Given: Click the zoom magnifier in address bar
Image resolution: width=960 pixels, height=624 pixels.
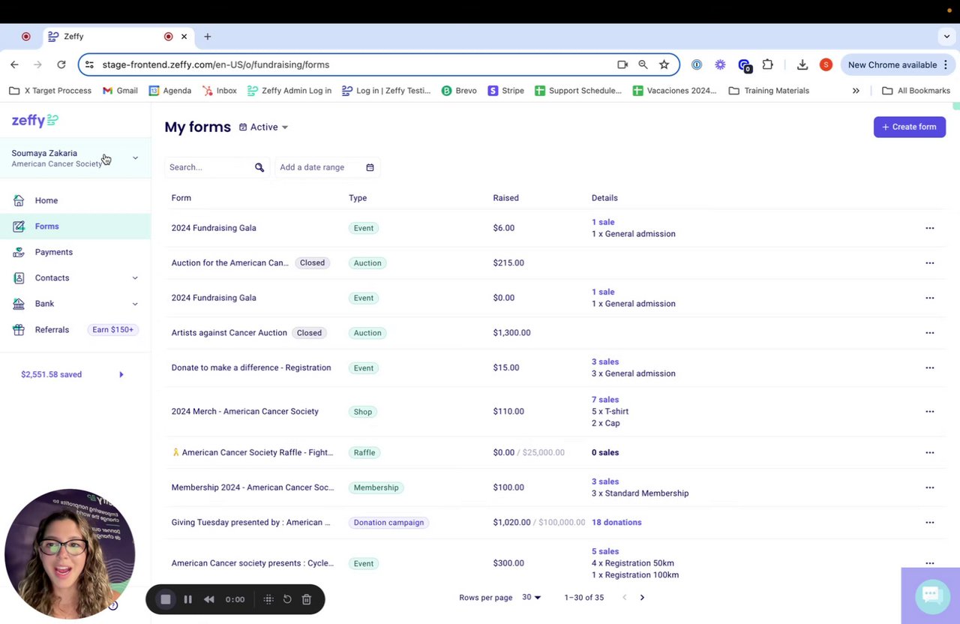Looking at the screenshot, I should [x=643, y=64].
